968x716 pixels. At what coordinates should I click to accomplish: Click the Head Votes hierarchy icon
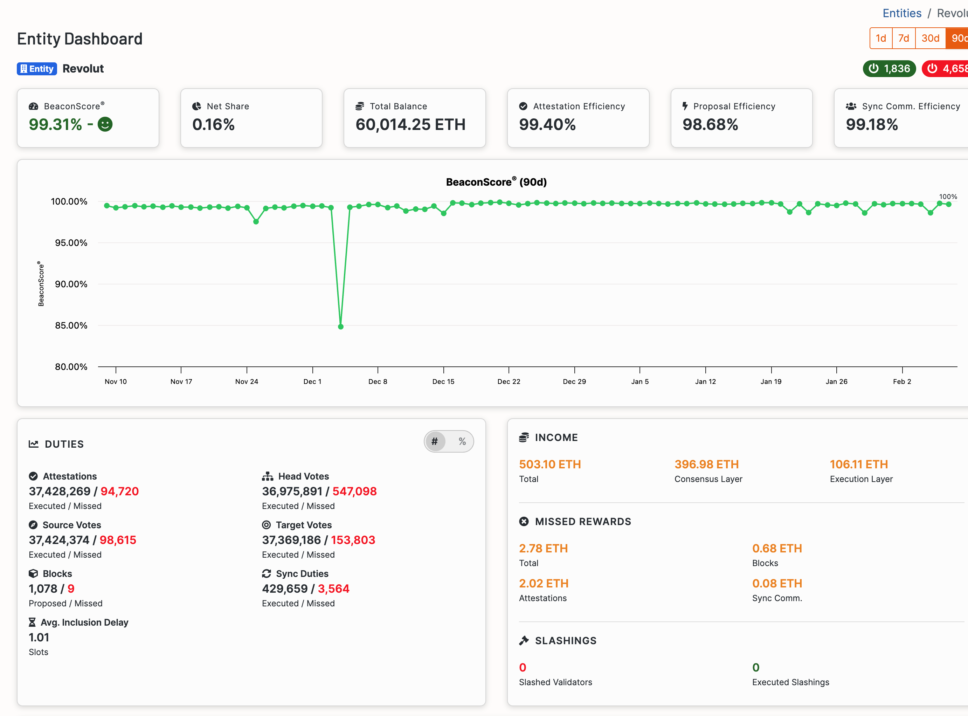click(267, 476)
